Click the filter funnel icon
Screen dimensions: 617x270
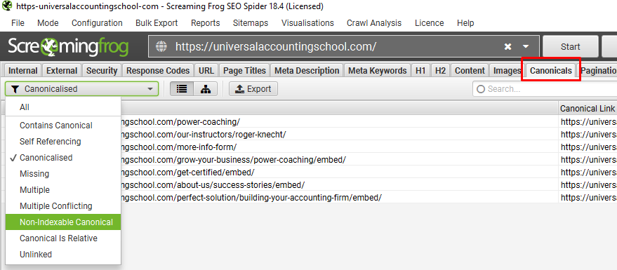point(15,89)
